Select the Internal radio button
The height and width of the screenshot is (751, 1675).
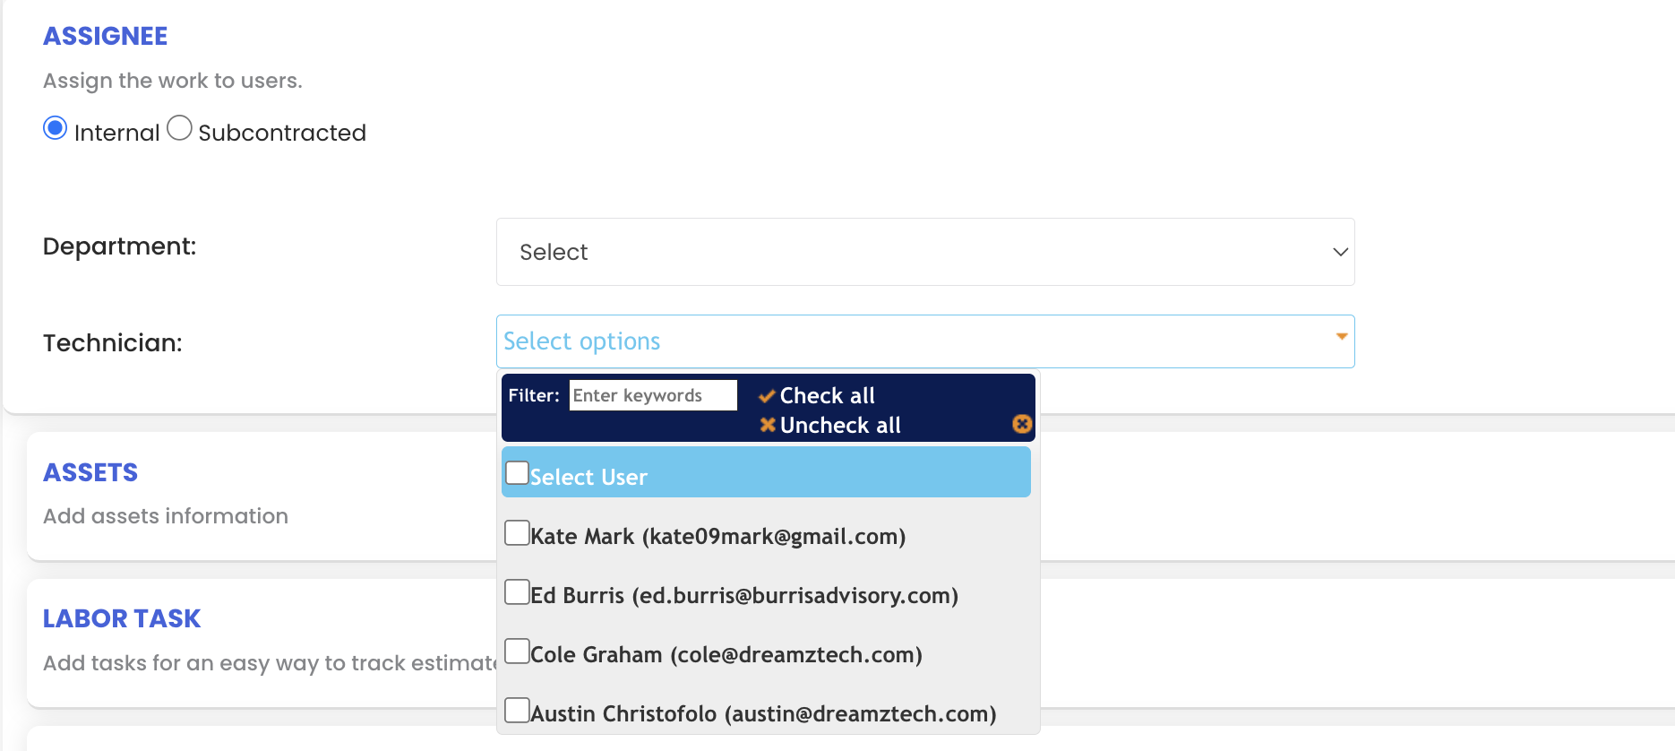(x=56, y=128)
